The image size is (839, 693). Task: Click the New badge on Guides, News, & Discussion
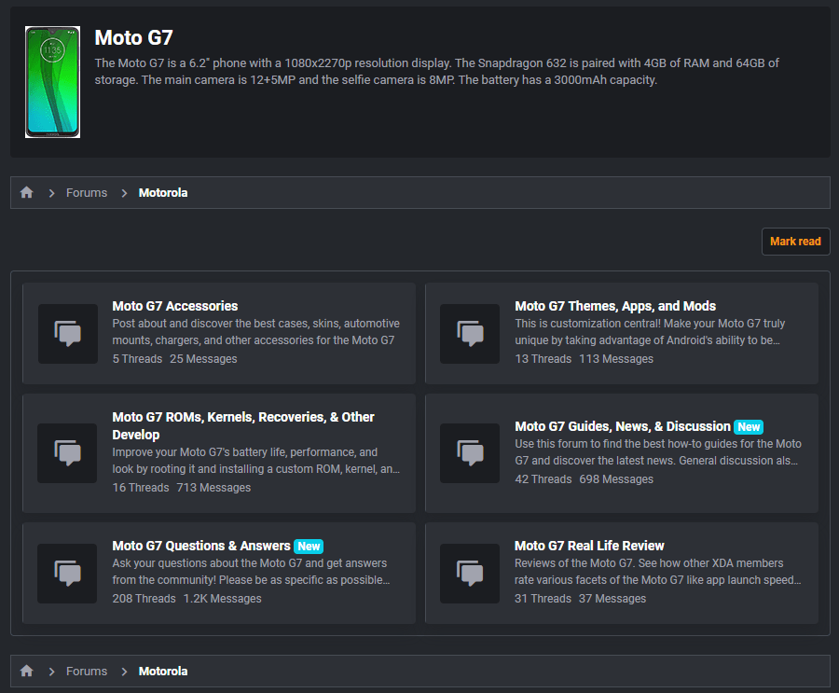point(749,427)
